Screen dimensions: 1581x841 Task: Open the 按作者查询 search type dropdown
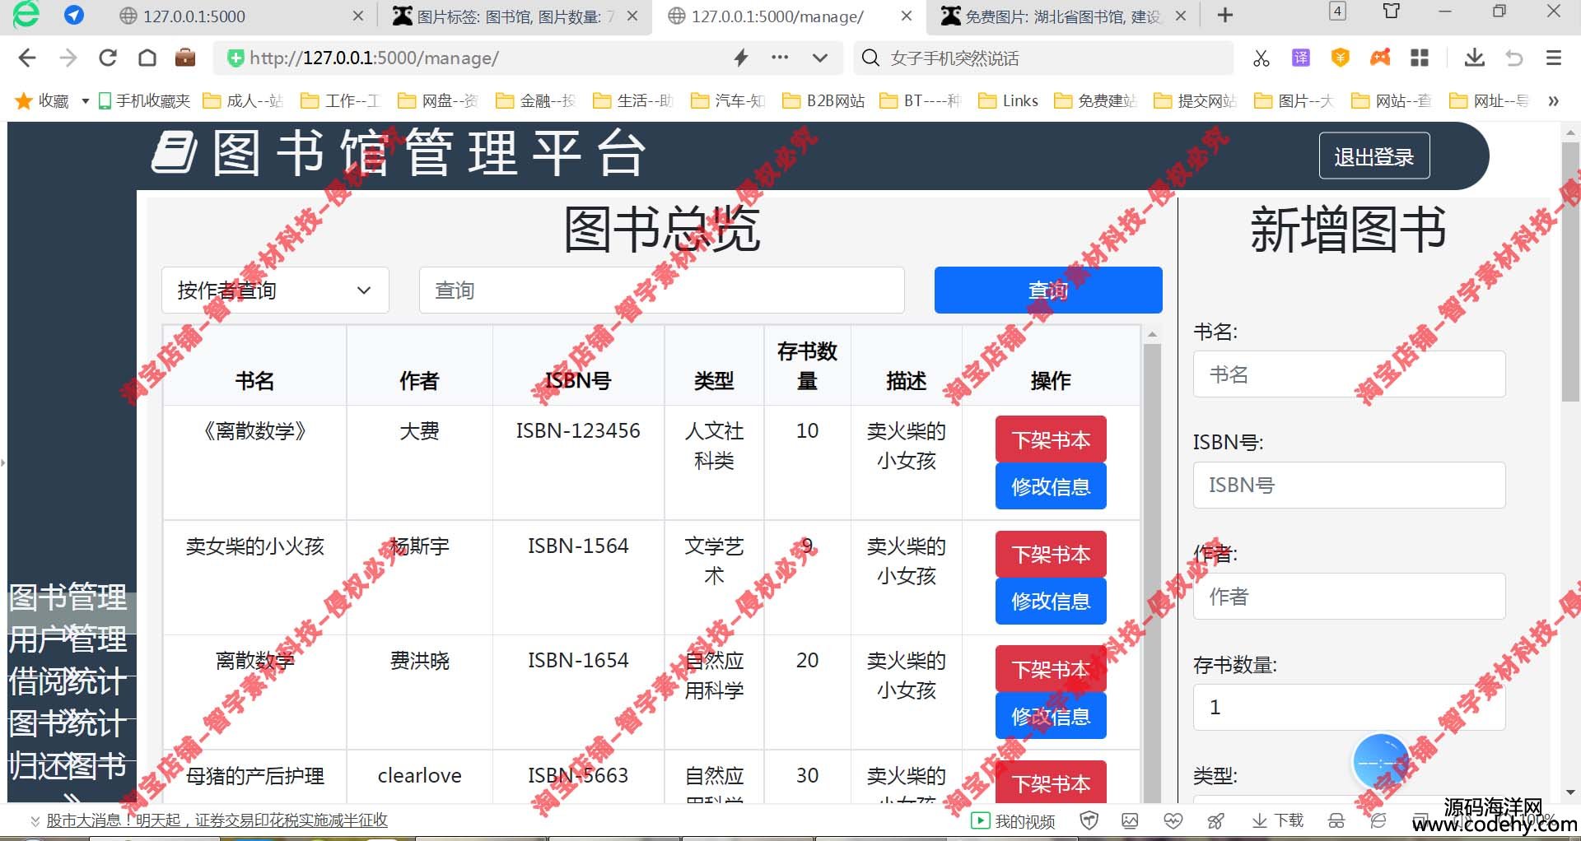[x=275, y=290]
